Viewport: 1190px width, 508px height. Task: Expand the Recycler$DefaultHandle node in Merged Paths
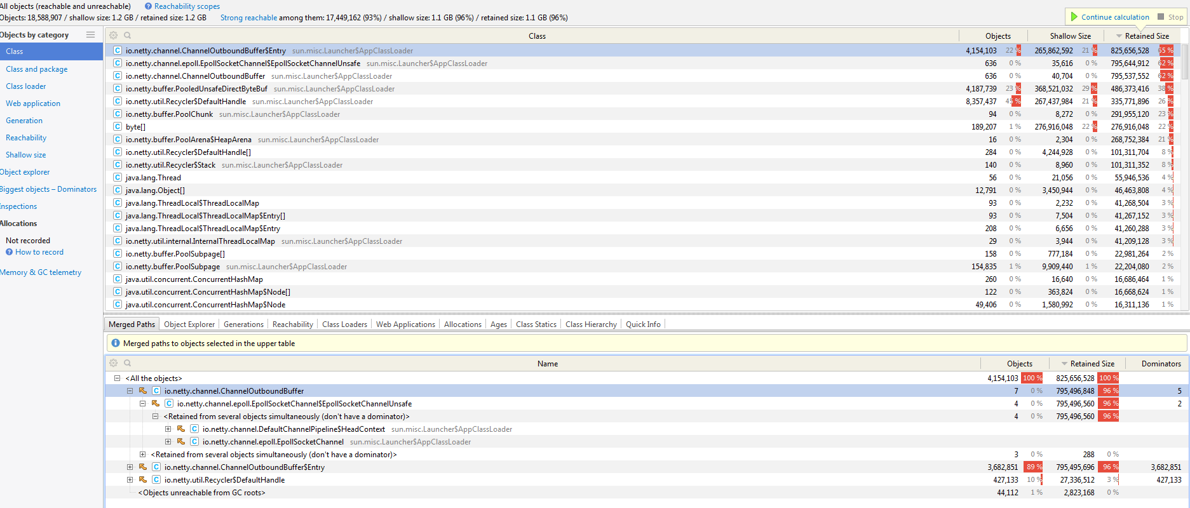tap(130, 480)
